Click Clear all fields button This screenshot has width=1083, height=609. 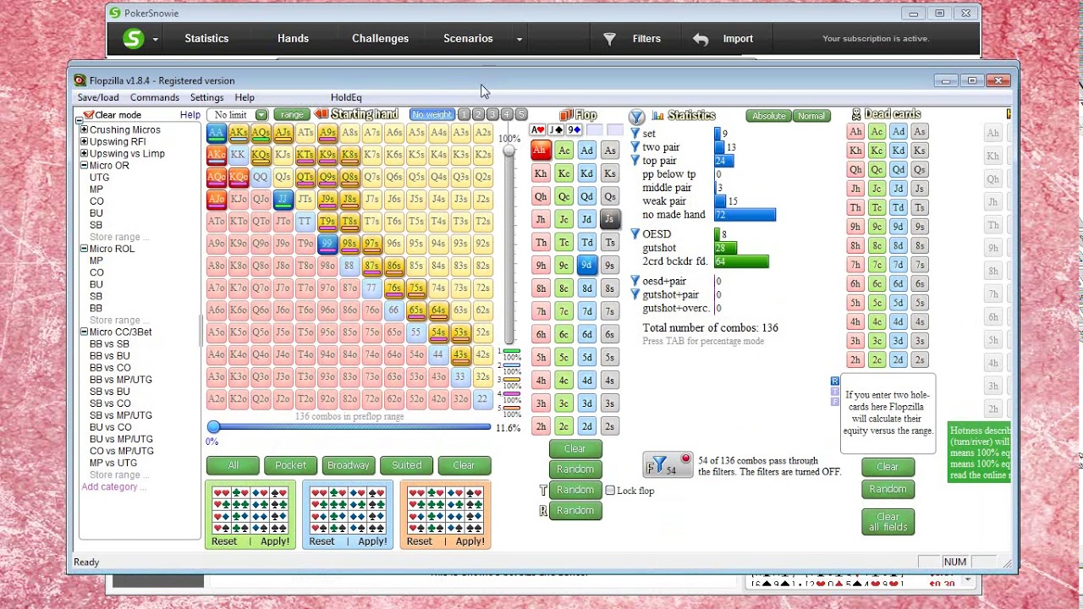(x=888, y=522)
